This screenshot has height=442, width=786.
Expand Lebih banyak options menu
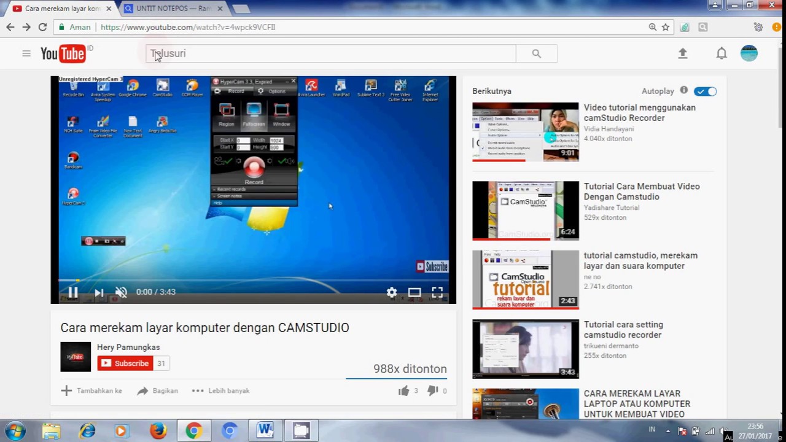[x=220, y=390]
